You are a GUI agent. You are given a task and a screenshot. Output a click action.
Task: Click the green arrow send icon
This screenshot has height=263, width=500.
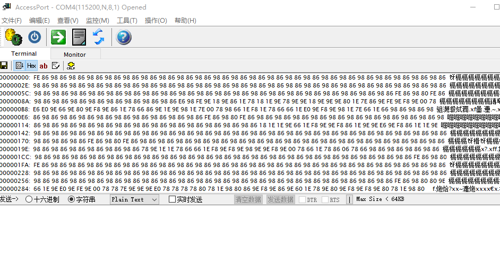(58, 37)
